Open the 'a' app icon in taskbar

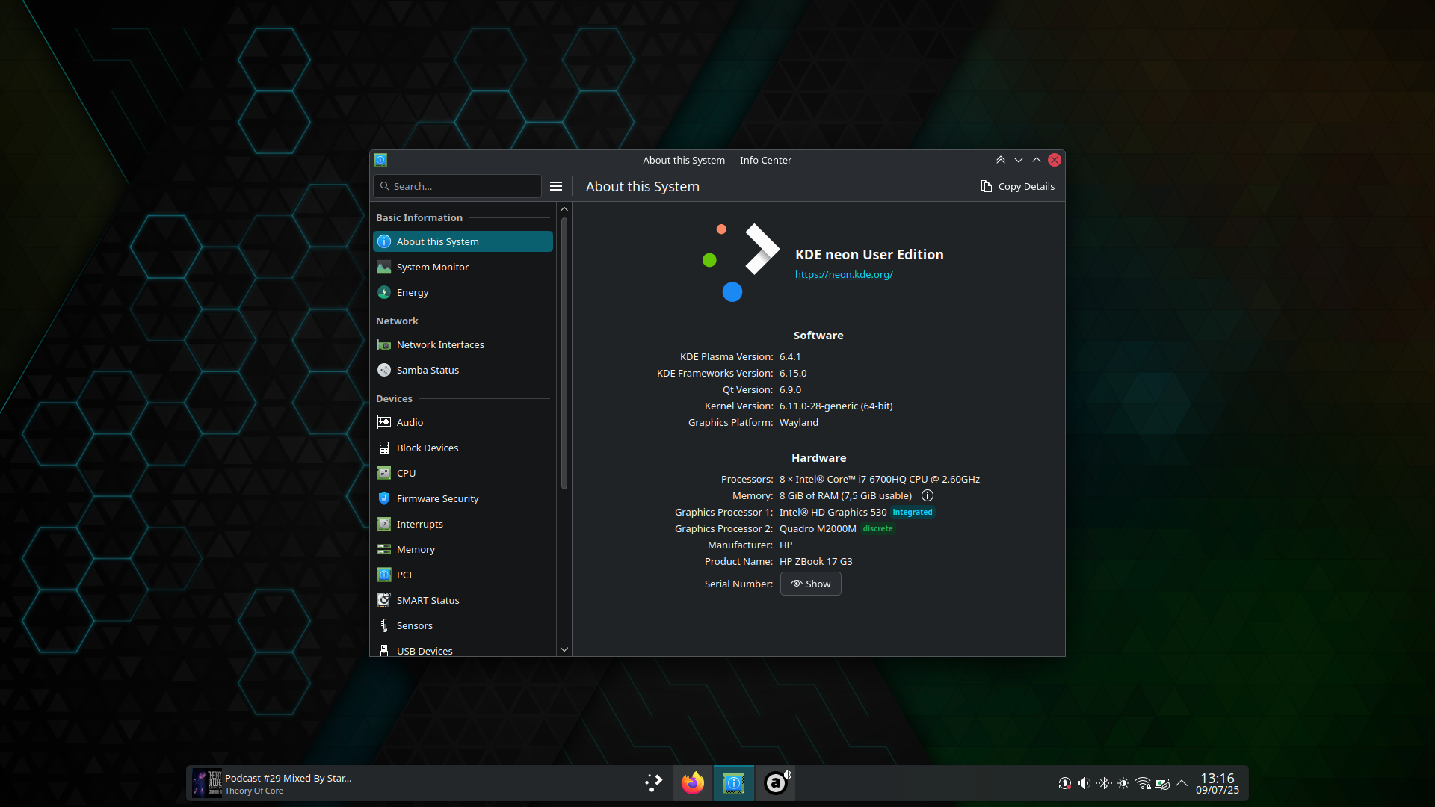[x=776, y=783]
